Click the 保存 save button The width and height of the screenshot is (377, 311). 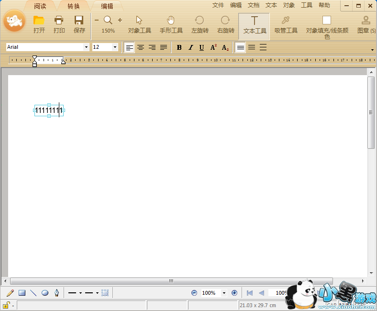(79, 24)
